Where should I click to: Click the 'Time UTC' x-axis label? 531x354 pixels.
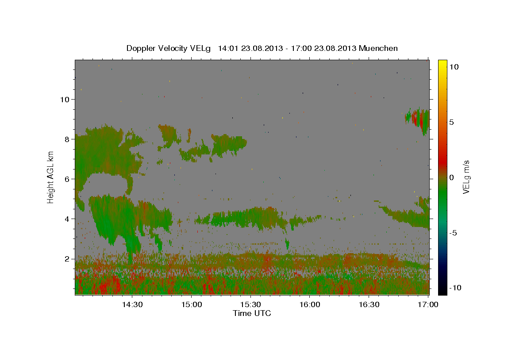[252, 313]
